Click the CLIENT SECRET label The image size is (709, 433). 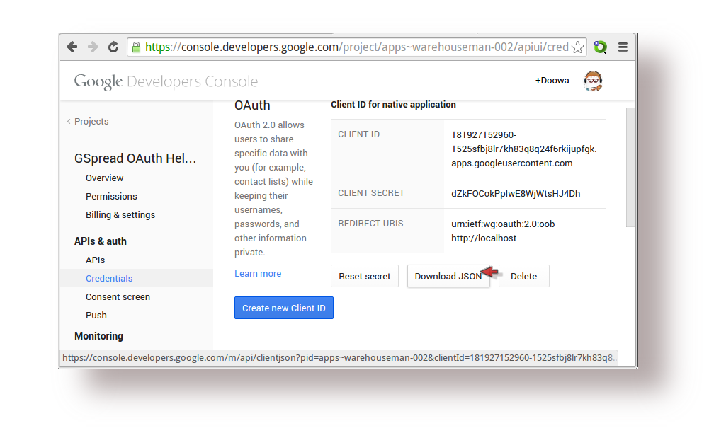pyautogui.click(x=371, y=193)
